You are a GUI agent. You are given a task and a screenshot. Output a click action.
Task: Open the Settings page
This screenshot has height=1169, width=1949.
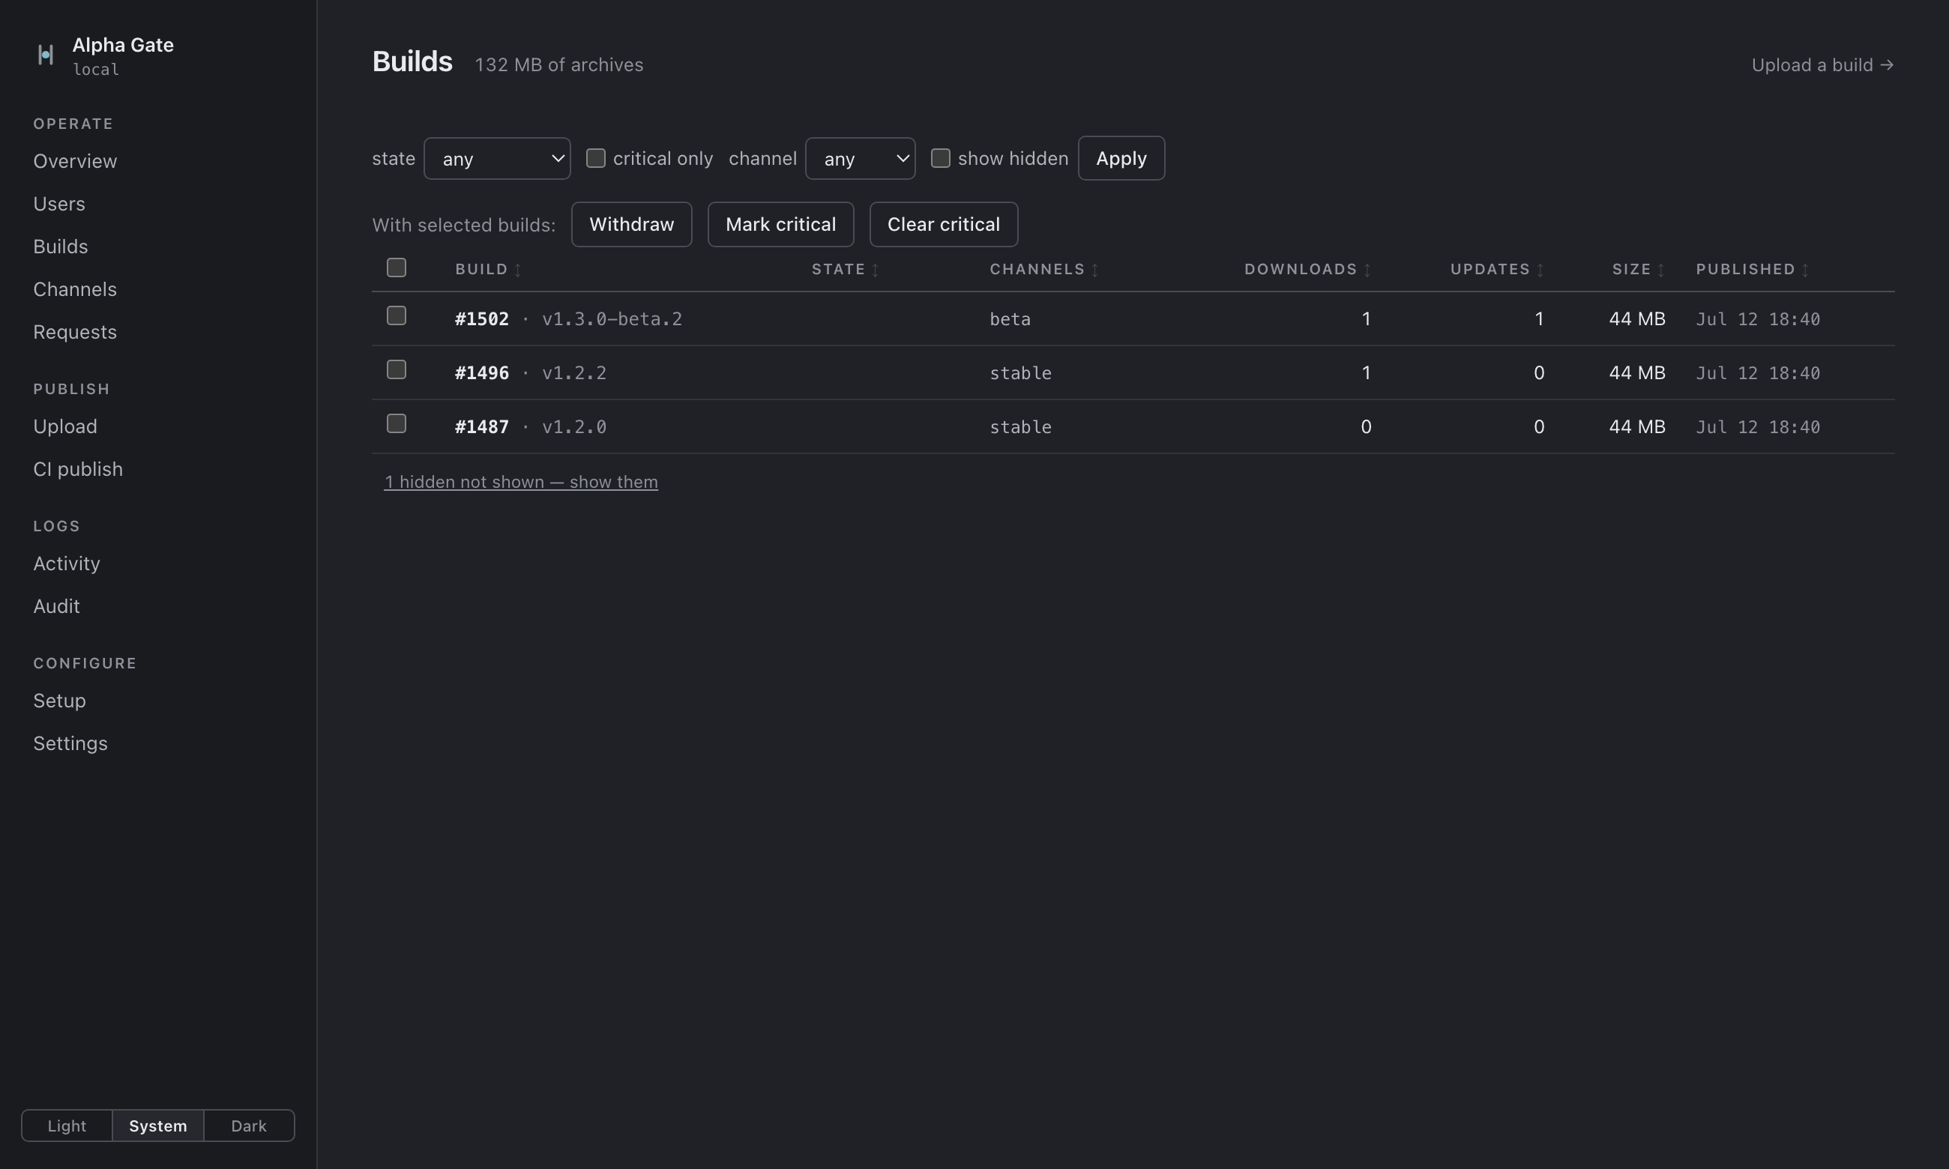tap(70, 743)
